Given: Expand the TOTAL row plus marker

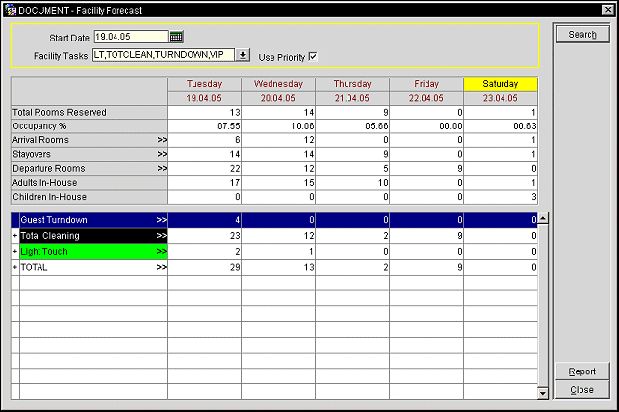Looking at the screenshot, I should coord(14,267).
